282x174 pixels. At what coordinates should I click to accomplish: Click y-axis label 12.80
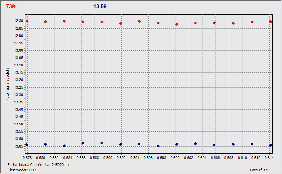(19, 21)
